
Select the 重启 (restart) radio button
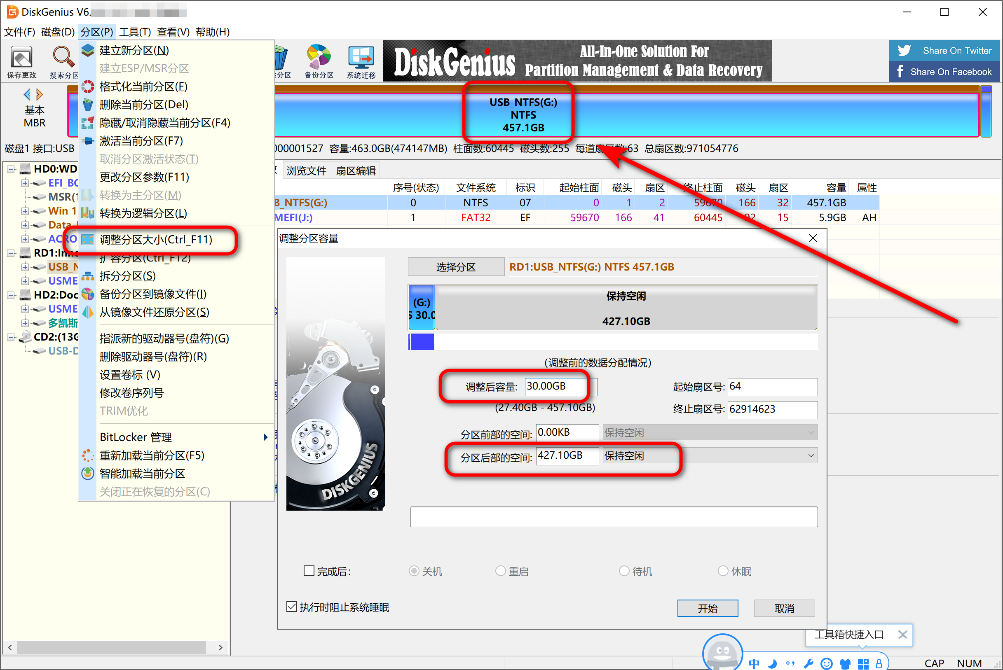[x=500, y=571]
